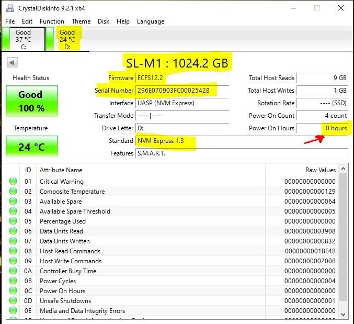354x324 pixels.
Task: Click the 24 °C temperature button
Action: [32, 146]
